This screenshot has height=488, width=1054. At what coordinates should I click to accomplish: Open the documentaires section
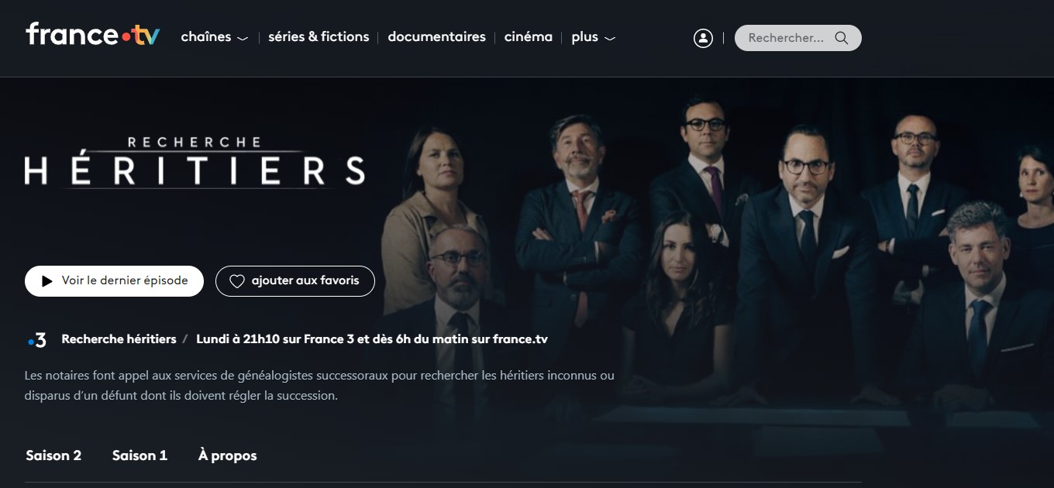[x=436, y=37]
